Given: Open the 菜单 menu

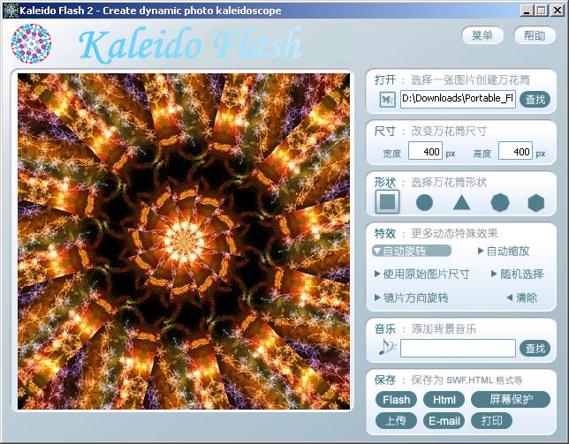Looking at the screenshot, I should click(482, 35).
